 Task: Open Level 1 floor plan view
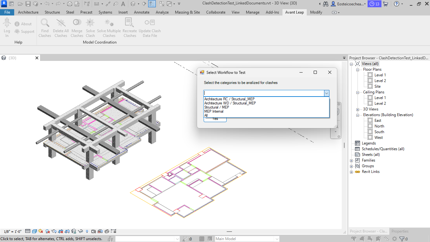380,75
